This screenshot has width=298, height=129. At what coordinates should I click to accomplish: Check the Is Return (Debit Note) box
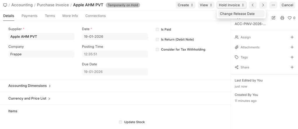[x=157, y=39]
